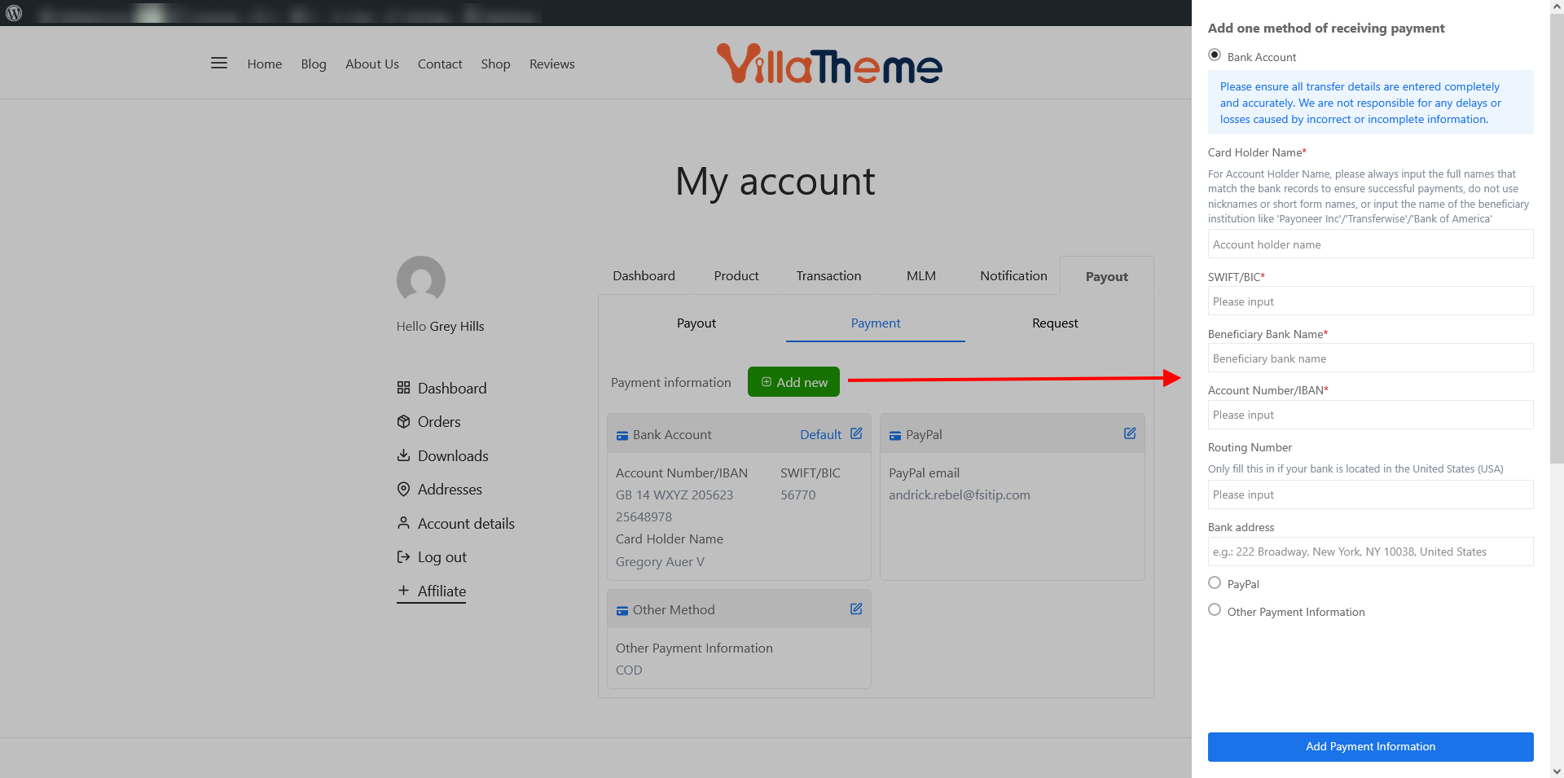Screen dimensions: 1564x778
Task: Click the Card Holder name Gregory Auer V
Action: coord(660,561)
